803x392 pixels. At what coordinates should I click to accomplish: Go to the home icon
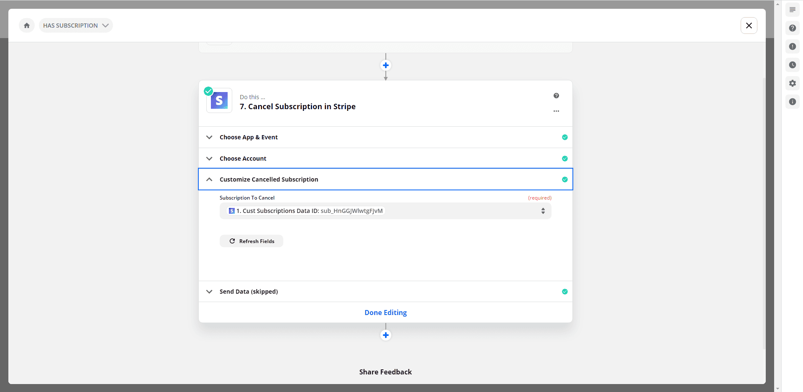click(x=27, y=26)
